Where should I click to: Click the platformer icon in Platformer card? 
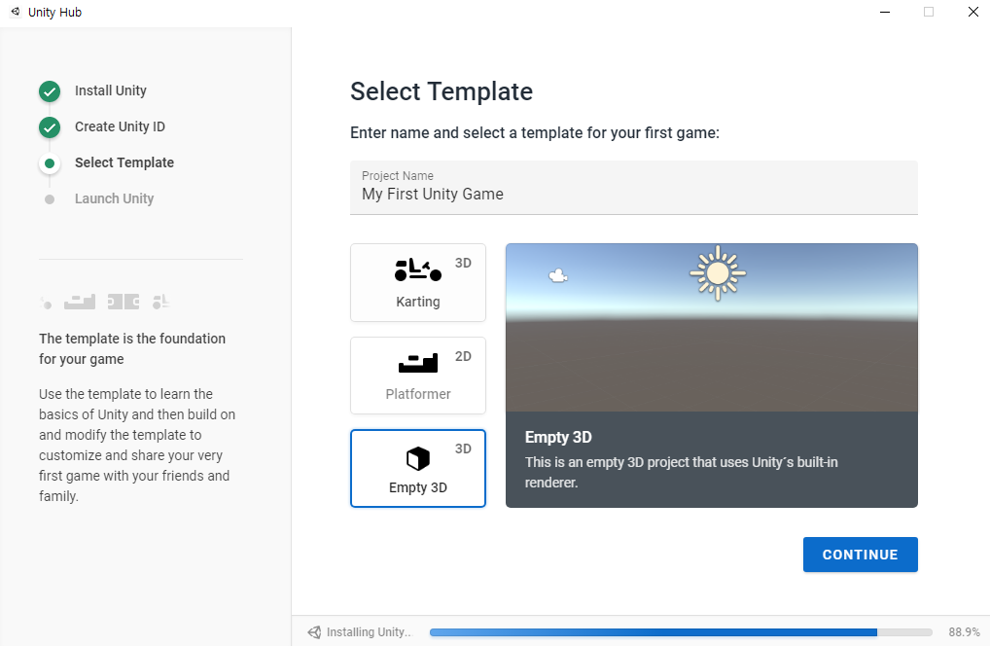pos(418,363)
